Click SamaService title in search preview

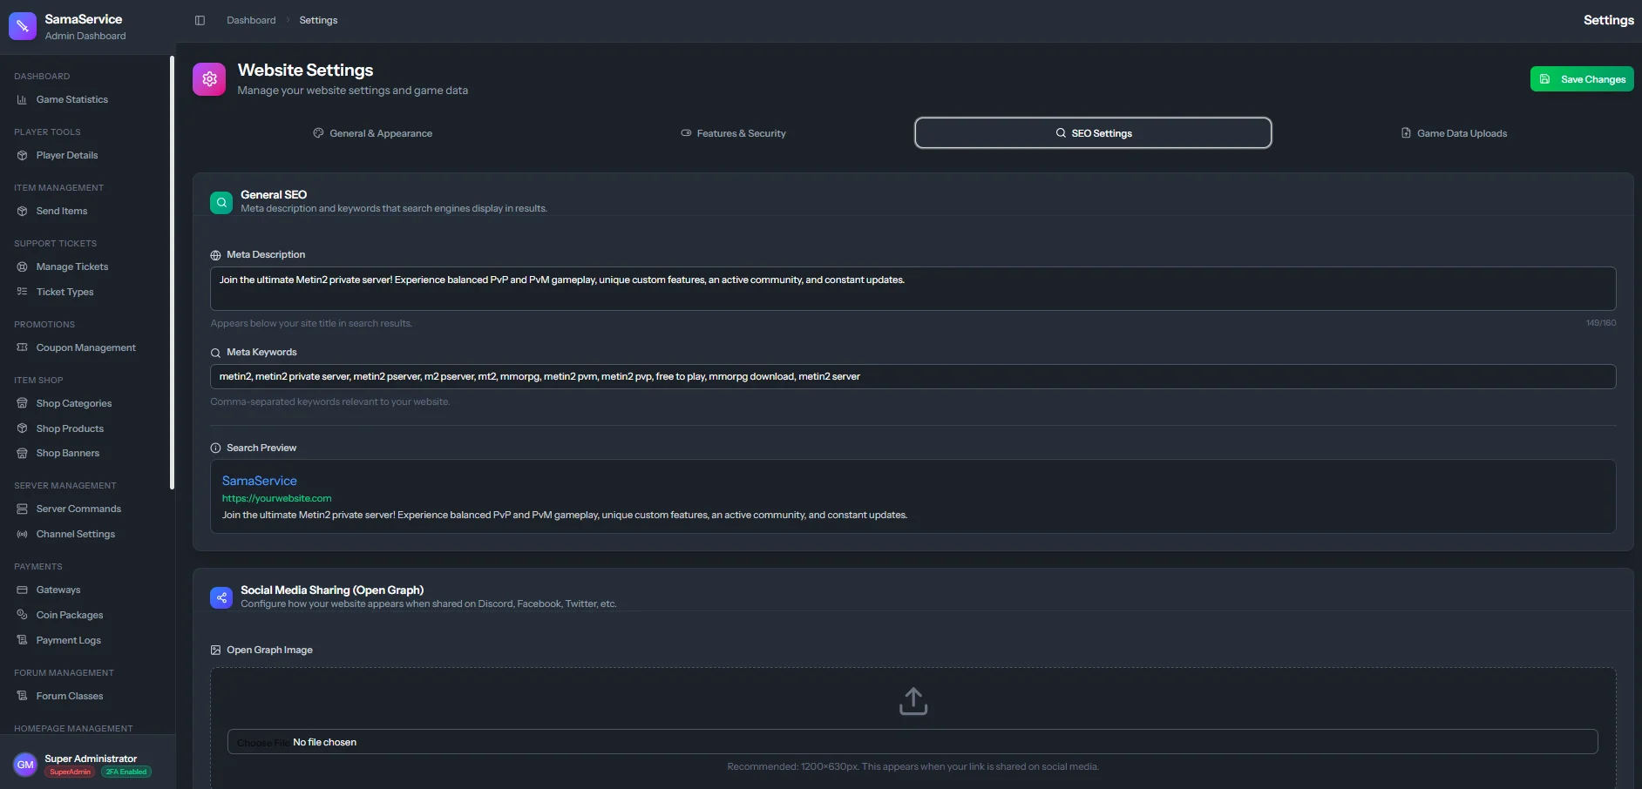[x=259, y=481]
